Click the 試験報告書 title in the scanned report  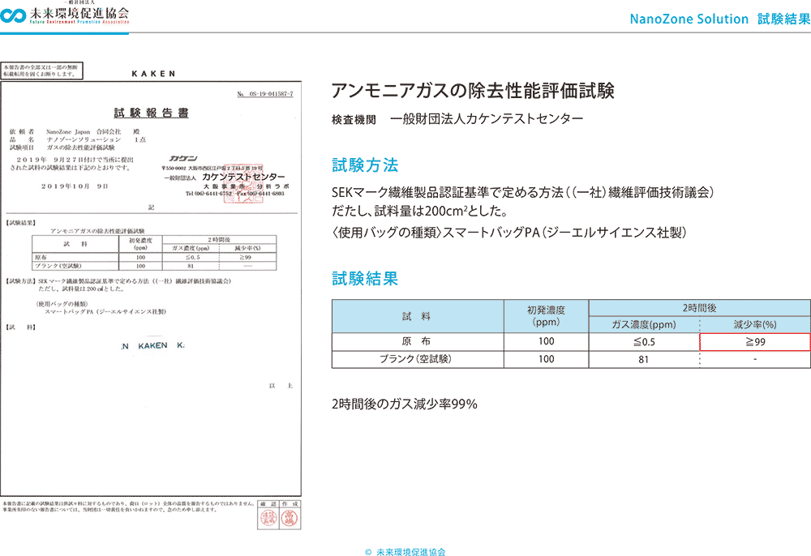point(151,113)
